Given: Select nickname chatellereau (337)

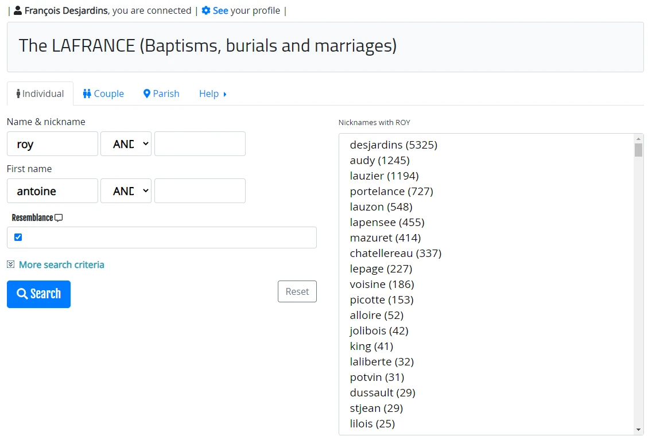Looking at the screenshot, I should pos(395,253).
